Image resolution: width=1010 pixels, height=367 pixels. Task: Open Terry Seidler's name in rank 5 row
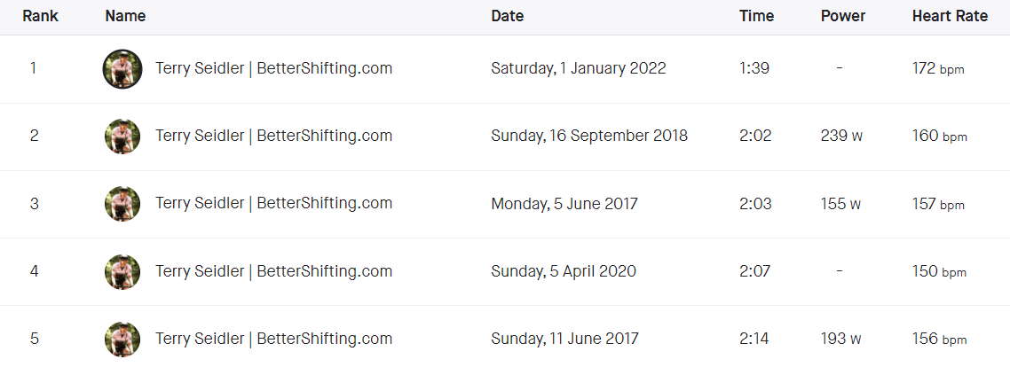(x=273, y=339)
